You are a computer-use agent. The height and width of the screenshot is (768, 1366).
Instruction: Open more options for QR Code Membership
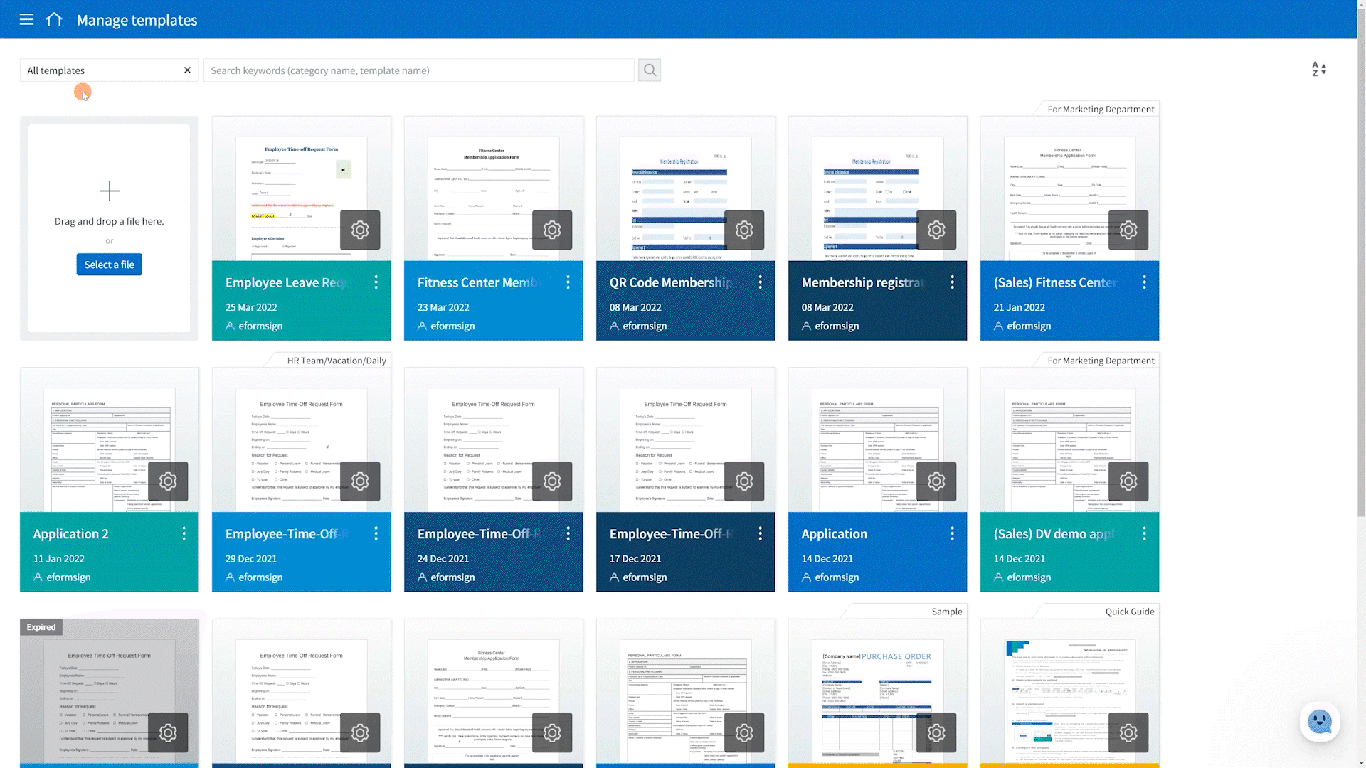click(x=760, y=282)
